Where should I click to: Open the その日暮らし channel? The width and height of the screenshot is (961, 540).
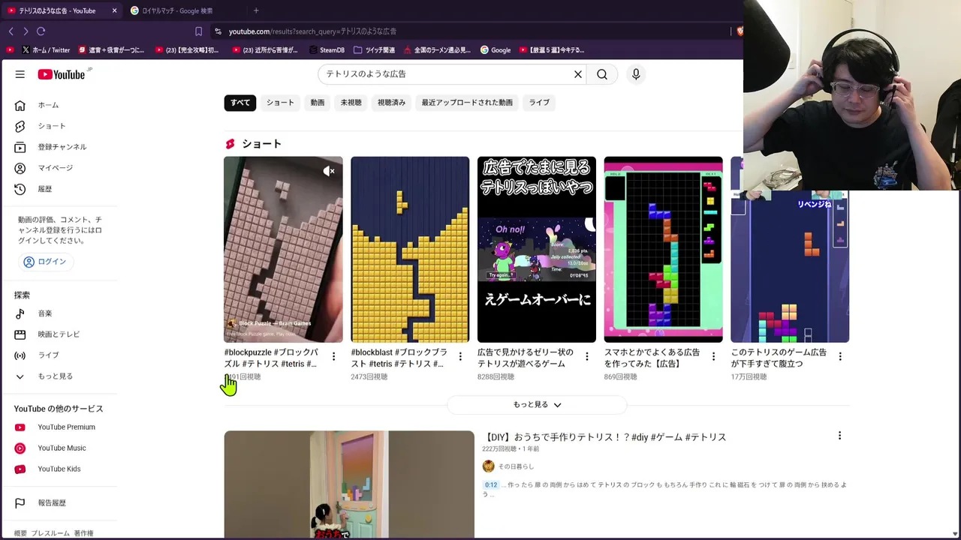[516, 466]
